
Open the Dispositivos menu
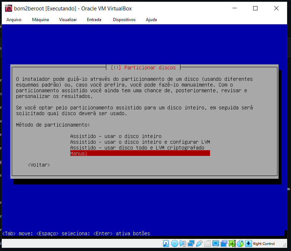[124, 20]
